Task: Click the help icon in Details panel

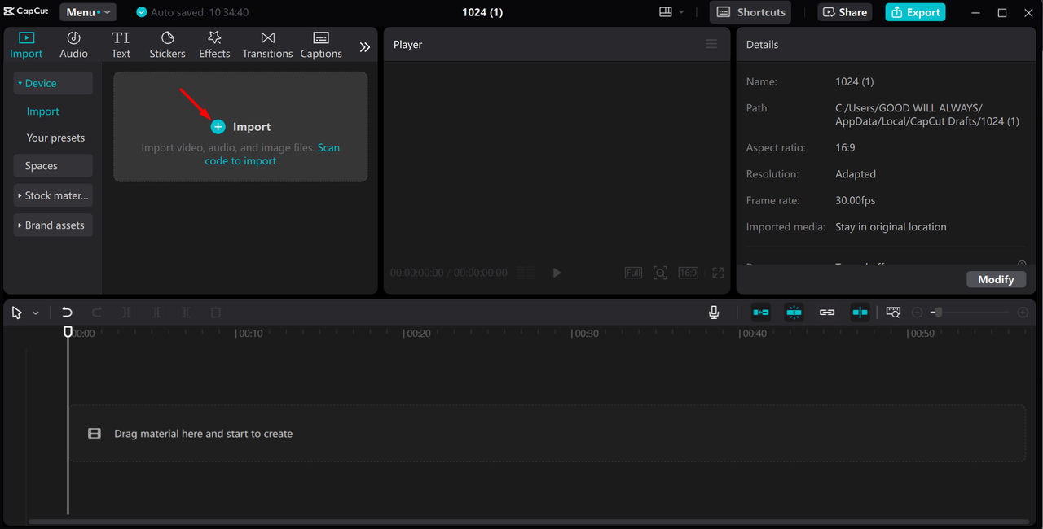Action: click(x=1022, y=264)
